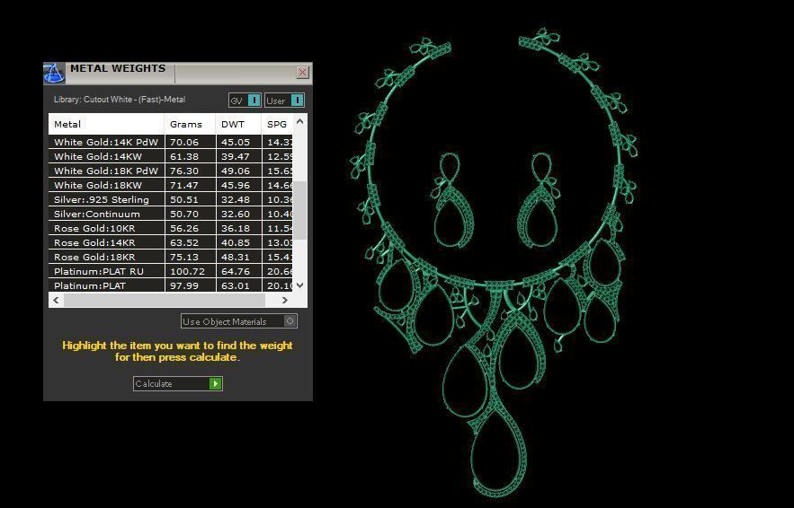
Task: Click the Metal Weights panel logo icon
Action: 54,74
